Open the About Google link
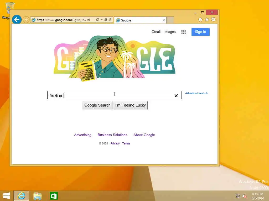This screenshot has width=269, height=201. [144, 135]
